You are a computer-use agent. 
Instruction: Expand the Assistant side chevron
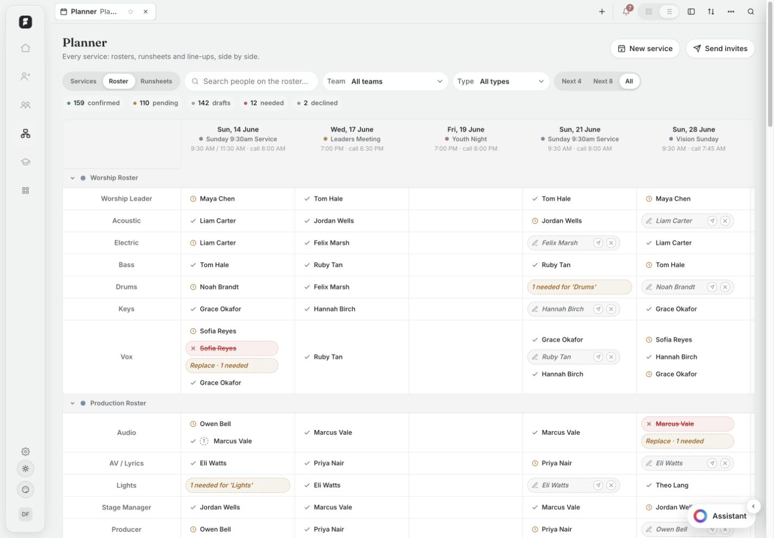tap(753, 506)
